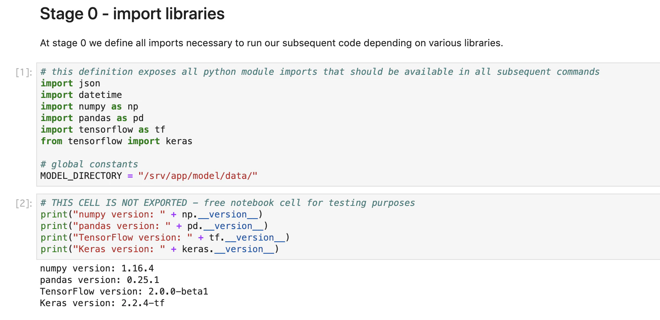Click the output line "numpy version: 1.16.4"
Viewport: 660px width, 320px height.
point(97,268)
